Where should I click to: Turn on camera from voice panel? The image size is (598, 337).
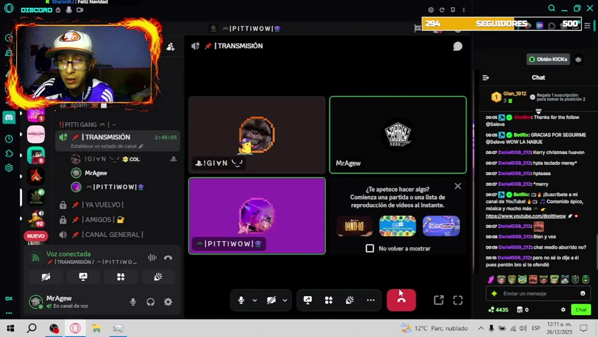pyautogui.click(x=46, y=277)
